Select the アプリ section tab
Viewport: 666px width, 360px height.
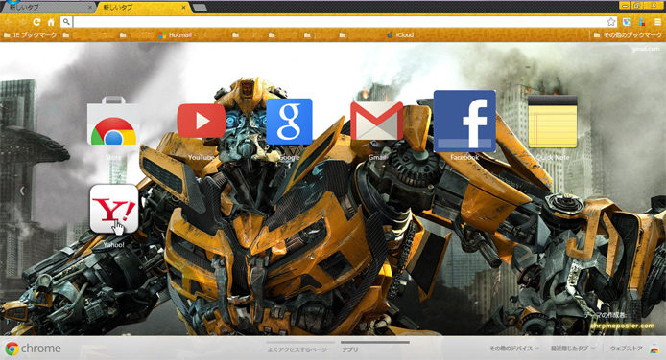pos(350,349)
